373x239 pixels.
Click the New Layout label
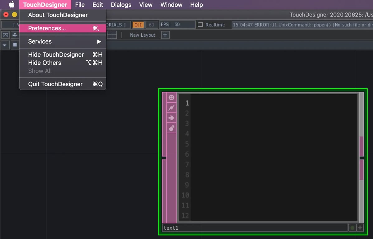(x=143, y=35)
